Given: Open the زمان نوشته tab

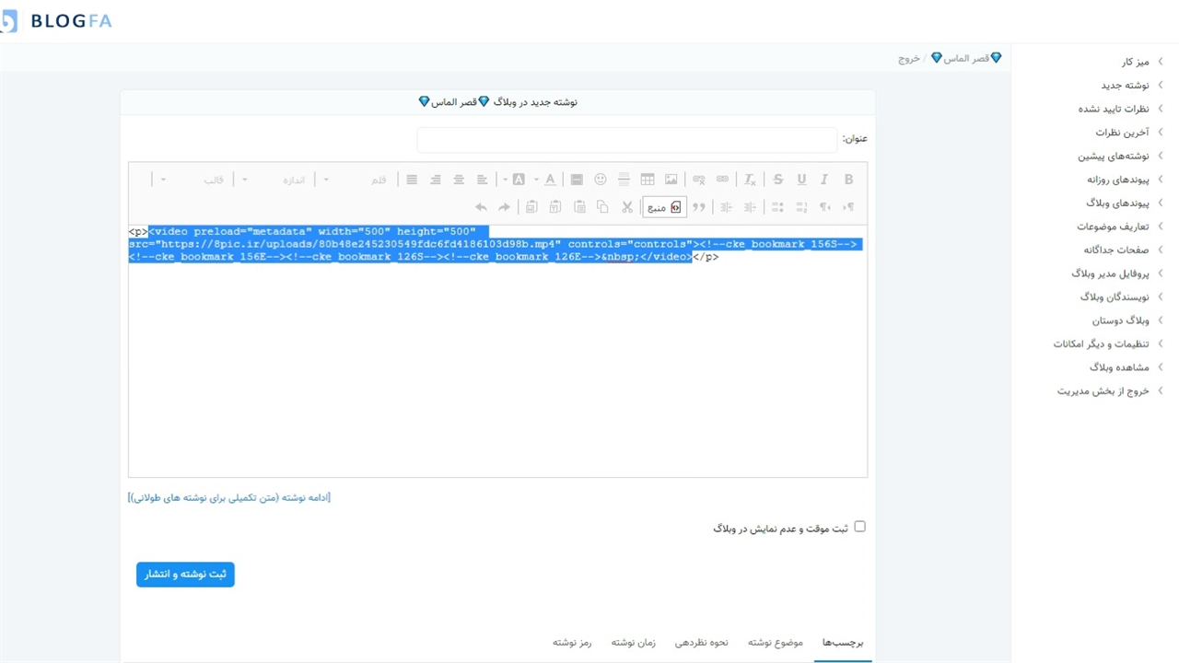Looking at the screenshot, I should pos(633,642).
